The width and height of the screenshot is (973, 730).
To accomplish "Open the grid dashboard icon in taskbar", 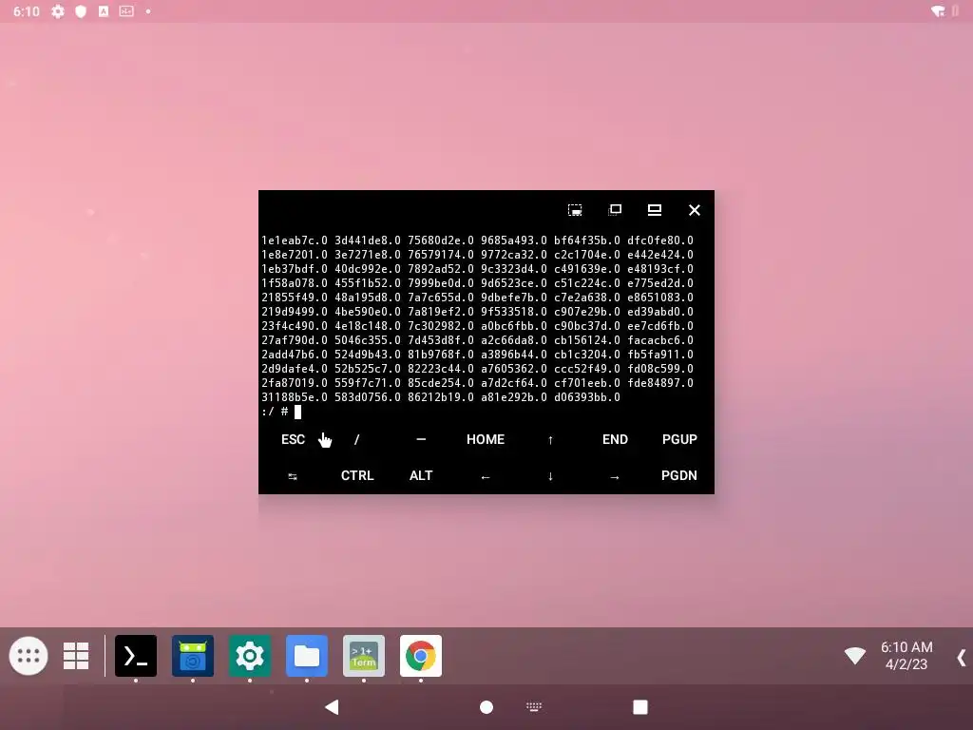I will (76, 656).
